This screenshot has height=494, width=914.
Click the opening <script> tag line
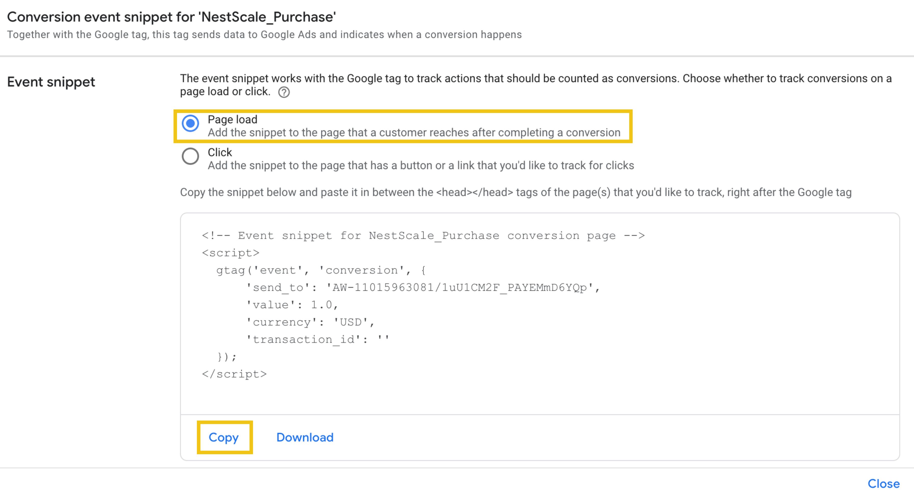pos(231,253)
